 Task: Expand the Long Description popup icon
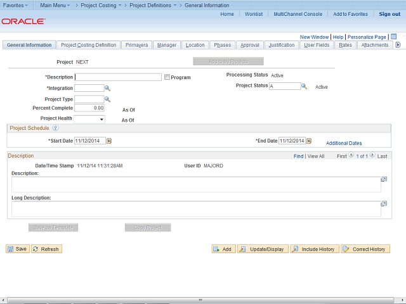click(384, 204)
